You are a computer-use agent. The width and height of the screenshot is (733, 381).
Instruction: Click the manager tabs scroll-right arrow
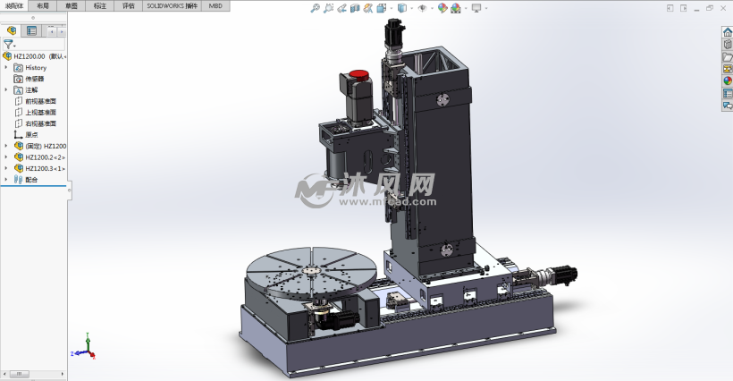tap(62, 32)
